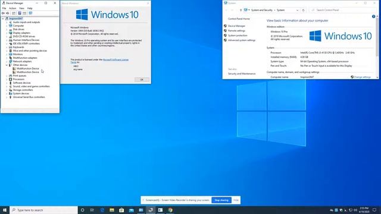Select the Software devices label

21,83
